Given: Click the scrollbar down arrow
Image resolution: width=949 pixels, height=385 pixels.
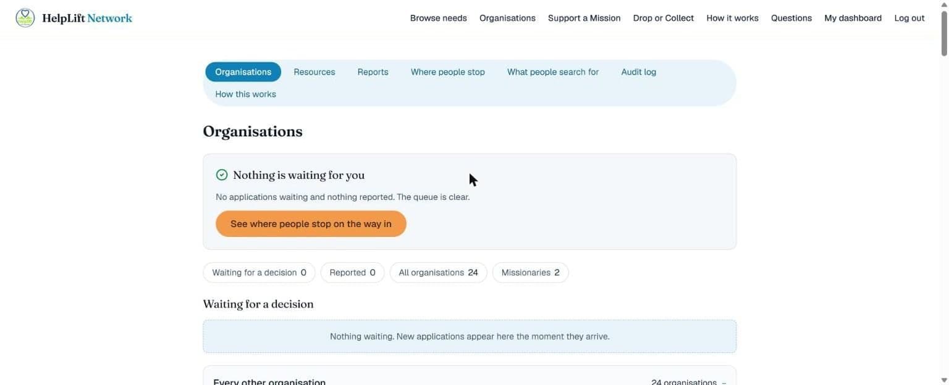Looking at the screenshot, I should click(x=944, y=380).
